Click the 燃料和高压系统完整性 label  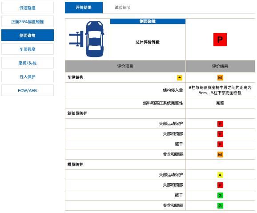click(x=163, y=103)
